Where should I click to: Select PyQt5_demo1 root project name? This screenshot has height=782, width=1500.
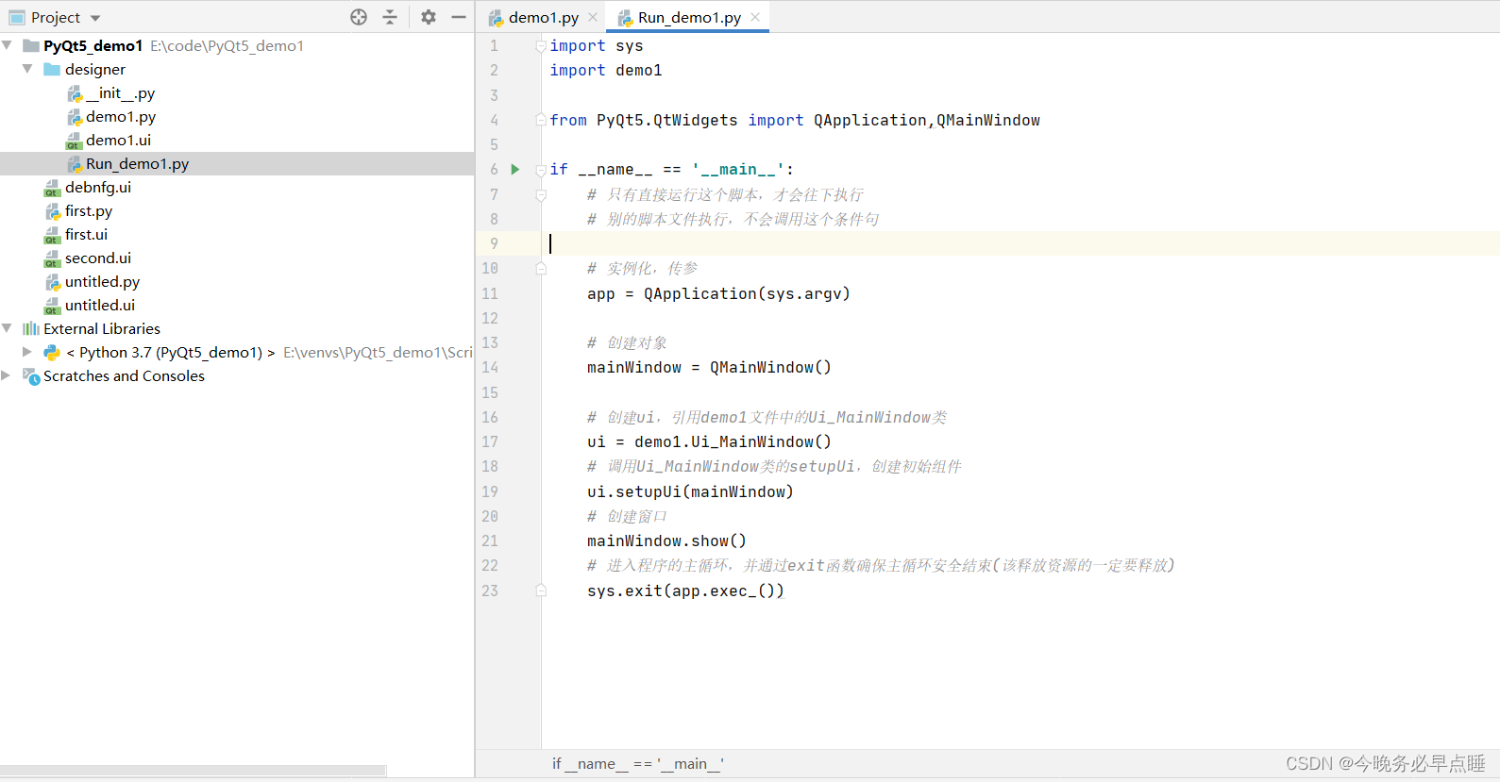(x=93, y=45)
